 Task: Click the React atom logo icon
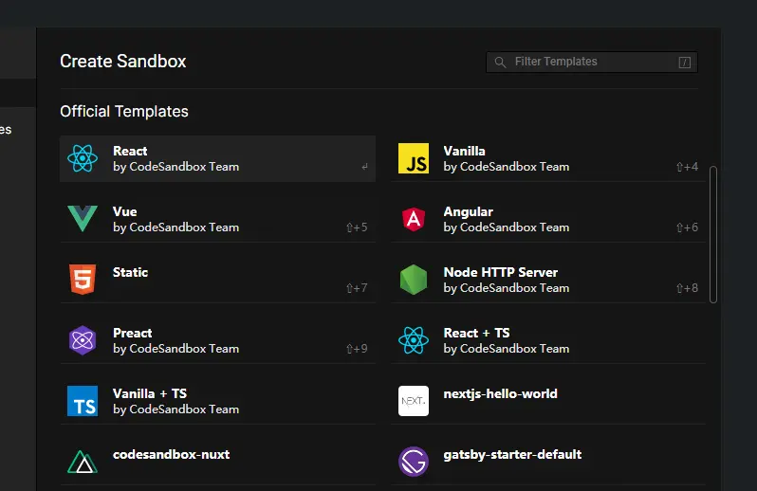pyautogui.click(x=83, y=158)
